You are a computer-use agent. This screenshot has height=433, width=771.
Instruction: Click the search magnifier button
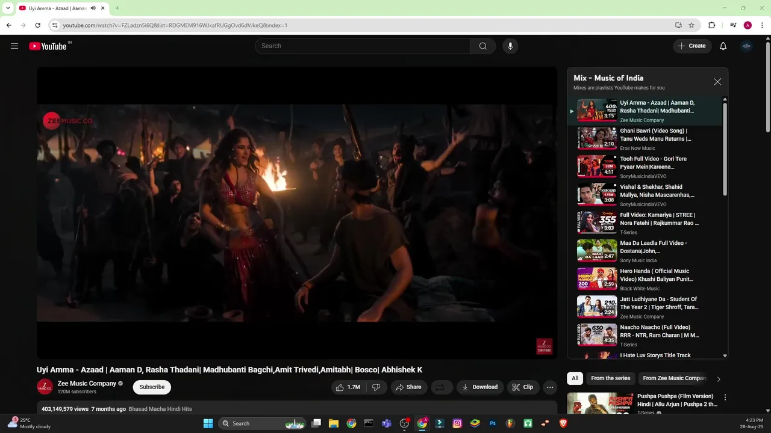(x=483, y=46)
